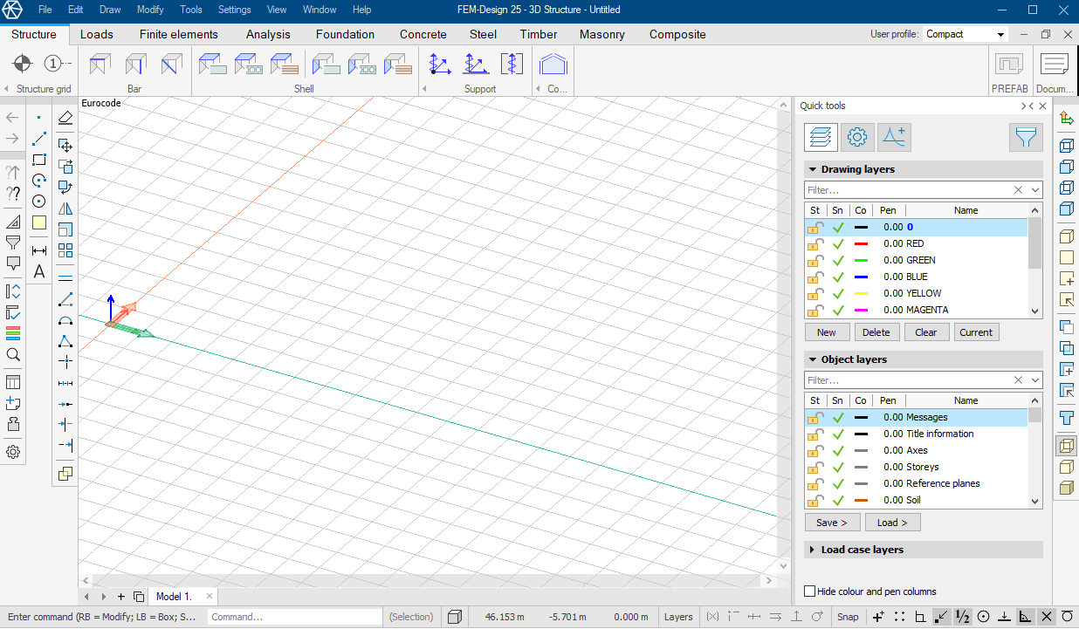Image resolution: width=1079 pixels, height=629 pixels.
Task: Toggle snap checkmark for Axes layer
Action: pos(838,450)
